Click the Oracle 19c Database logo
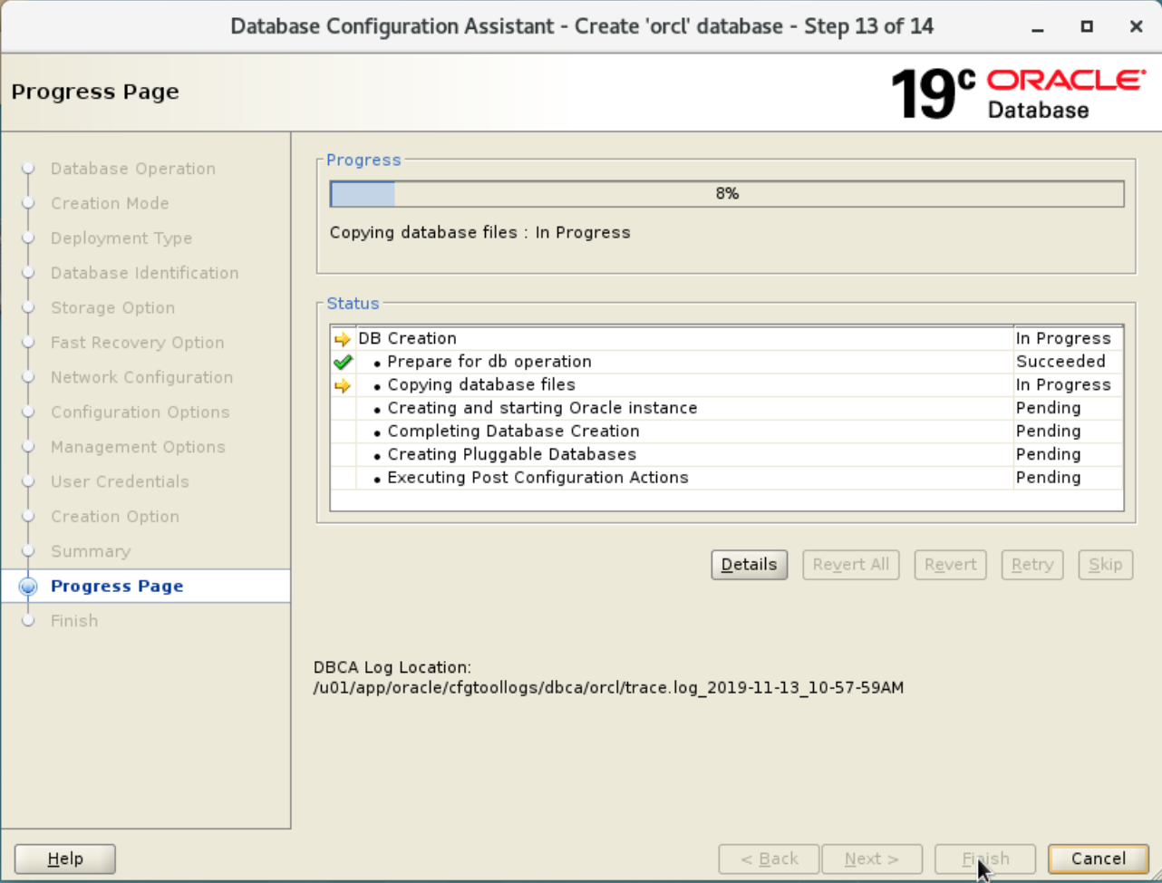This screenshot has width=1162, height=883. coord(1018,93)
